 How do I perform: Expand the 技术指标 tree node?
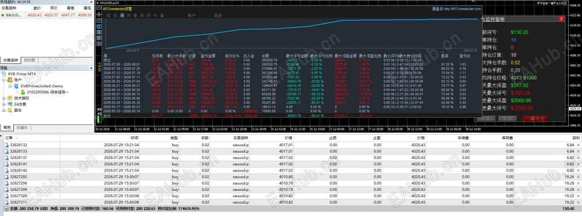pos(4,98)
